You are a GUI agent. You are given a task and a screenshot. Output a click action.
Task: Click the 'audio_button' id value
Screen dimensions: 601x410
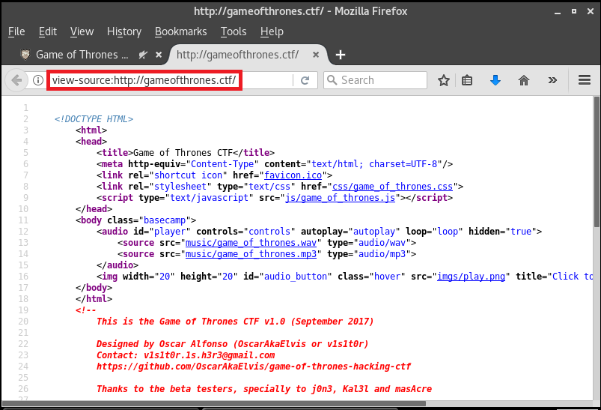tap(296, 277)
